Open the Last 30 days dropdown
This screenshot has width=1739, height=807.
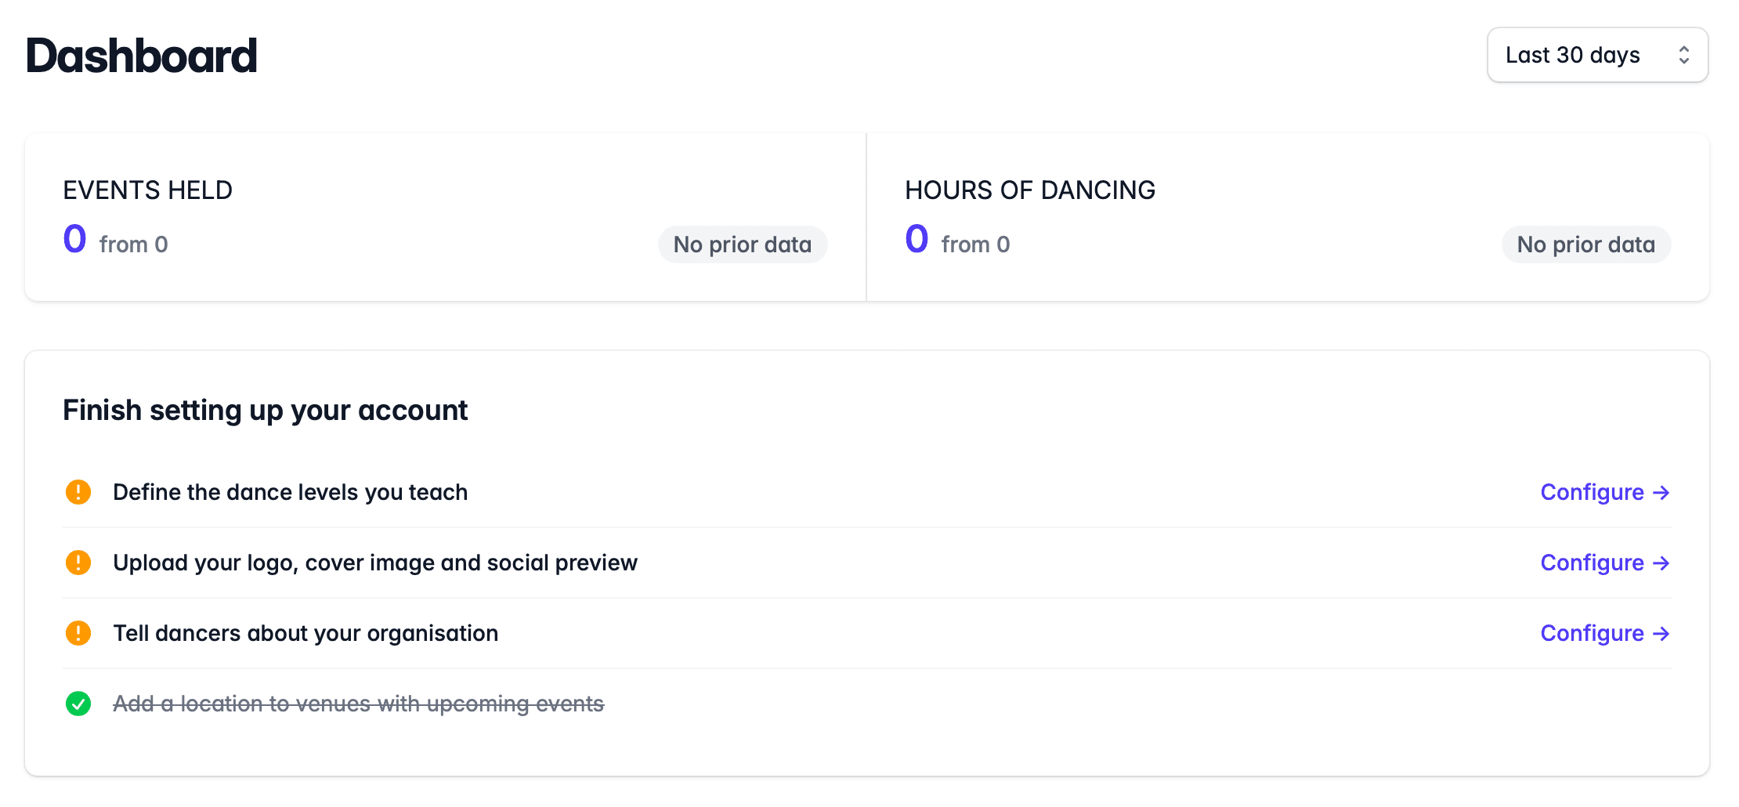1597,55
